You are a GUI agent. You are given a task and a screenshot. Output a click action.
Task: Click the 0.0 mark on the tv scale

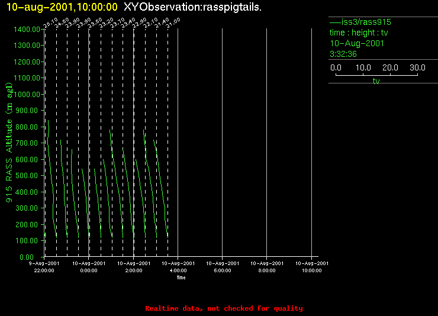point(336,67)
